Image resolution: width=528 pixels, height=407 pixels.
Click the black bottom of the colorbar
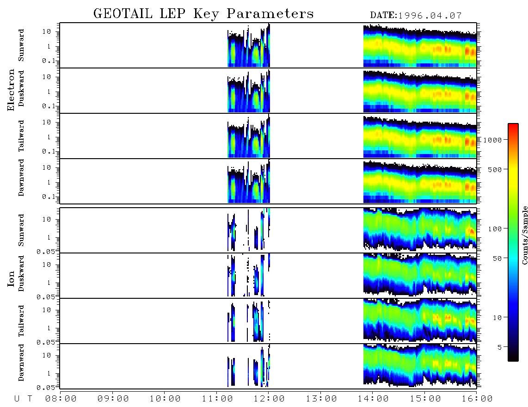[513, 356]
